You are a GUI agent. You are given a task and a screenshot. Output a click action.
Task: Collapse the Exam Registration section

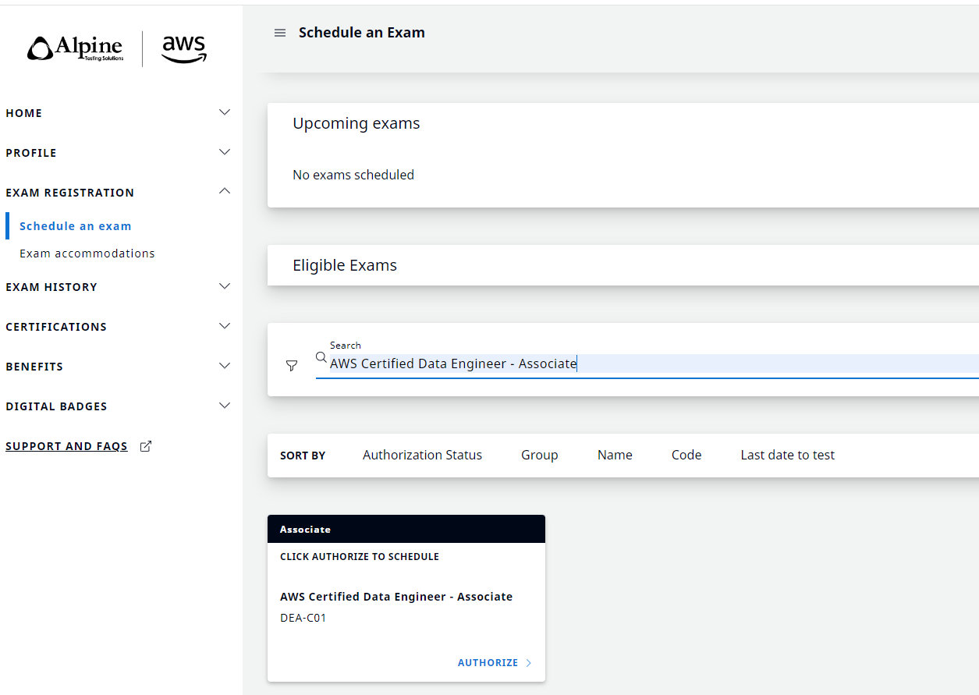coord(225,191)
